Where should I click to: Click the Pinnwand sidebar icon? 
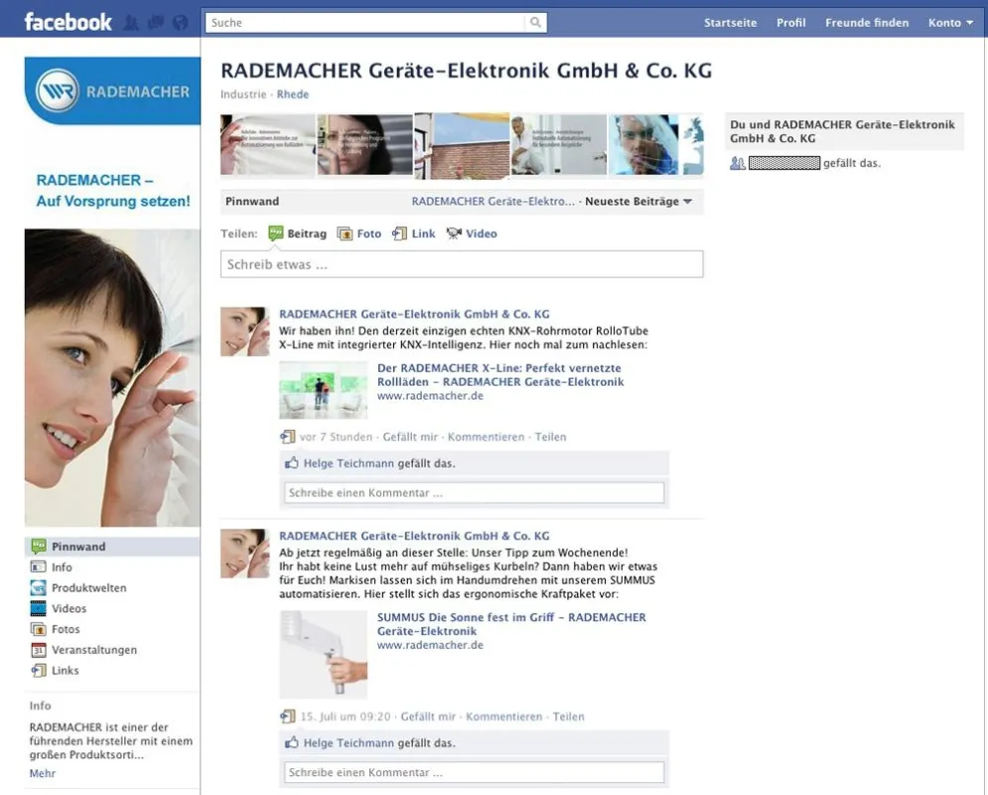(x=39, y=546)
